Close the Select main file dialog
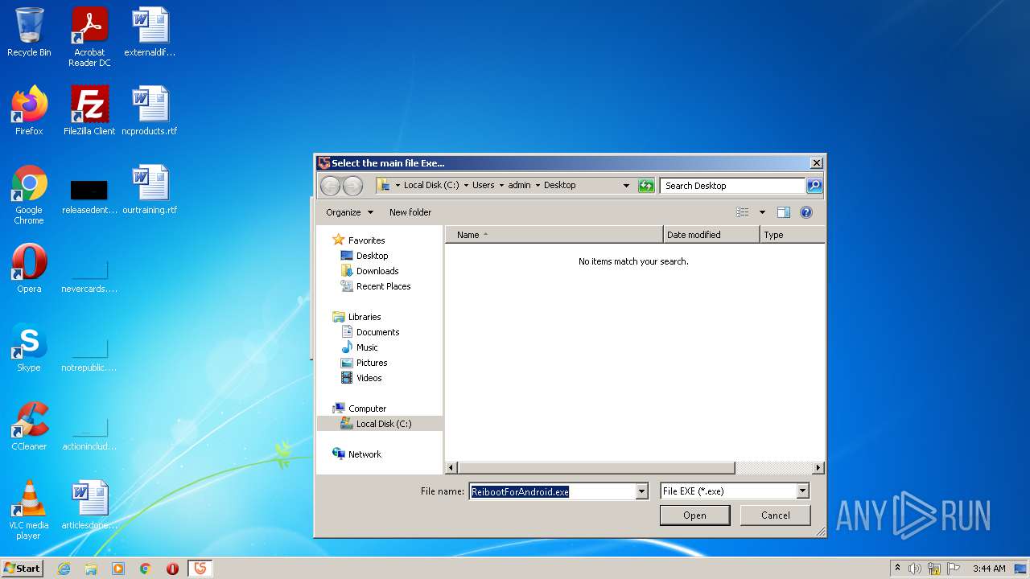The height and width of the screenshot is (579, 1030). tap(816, 163)
